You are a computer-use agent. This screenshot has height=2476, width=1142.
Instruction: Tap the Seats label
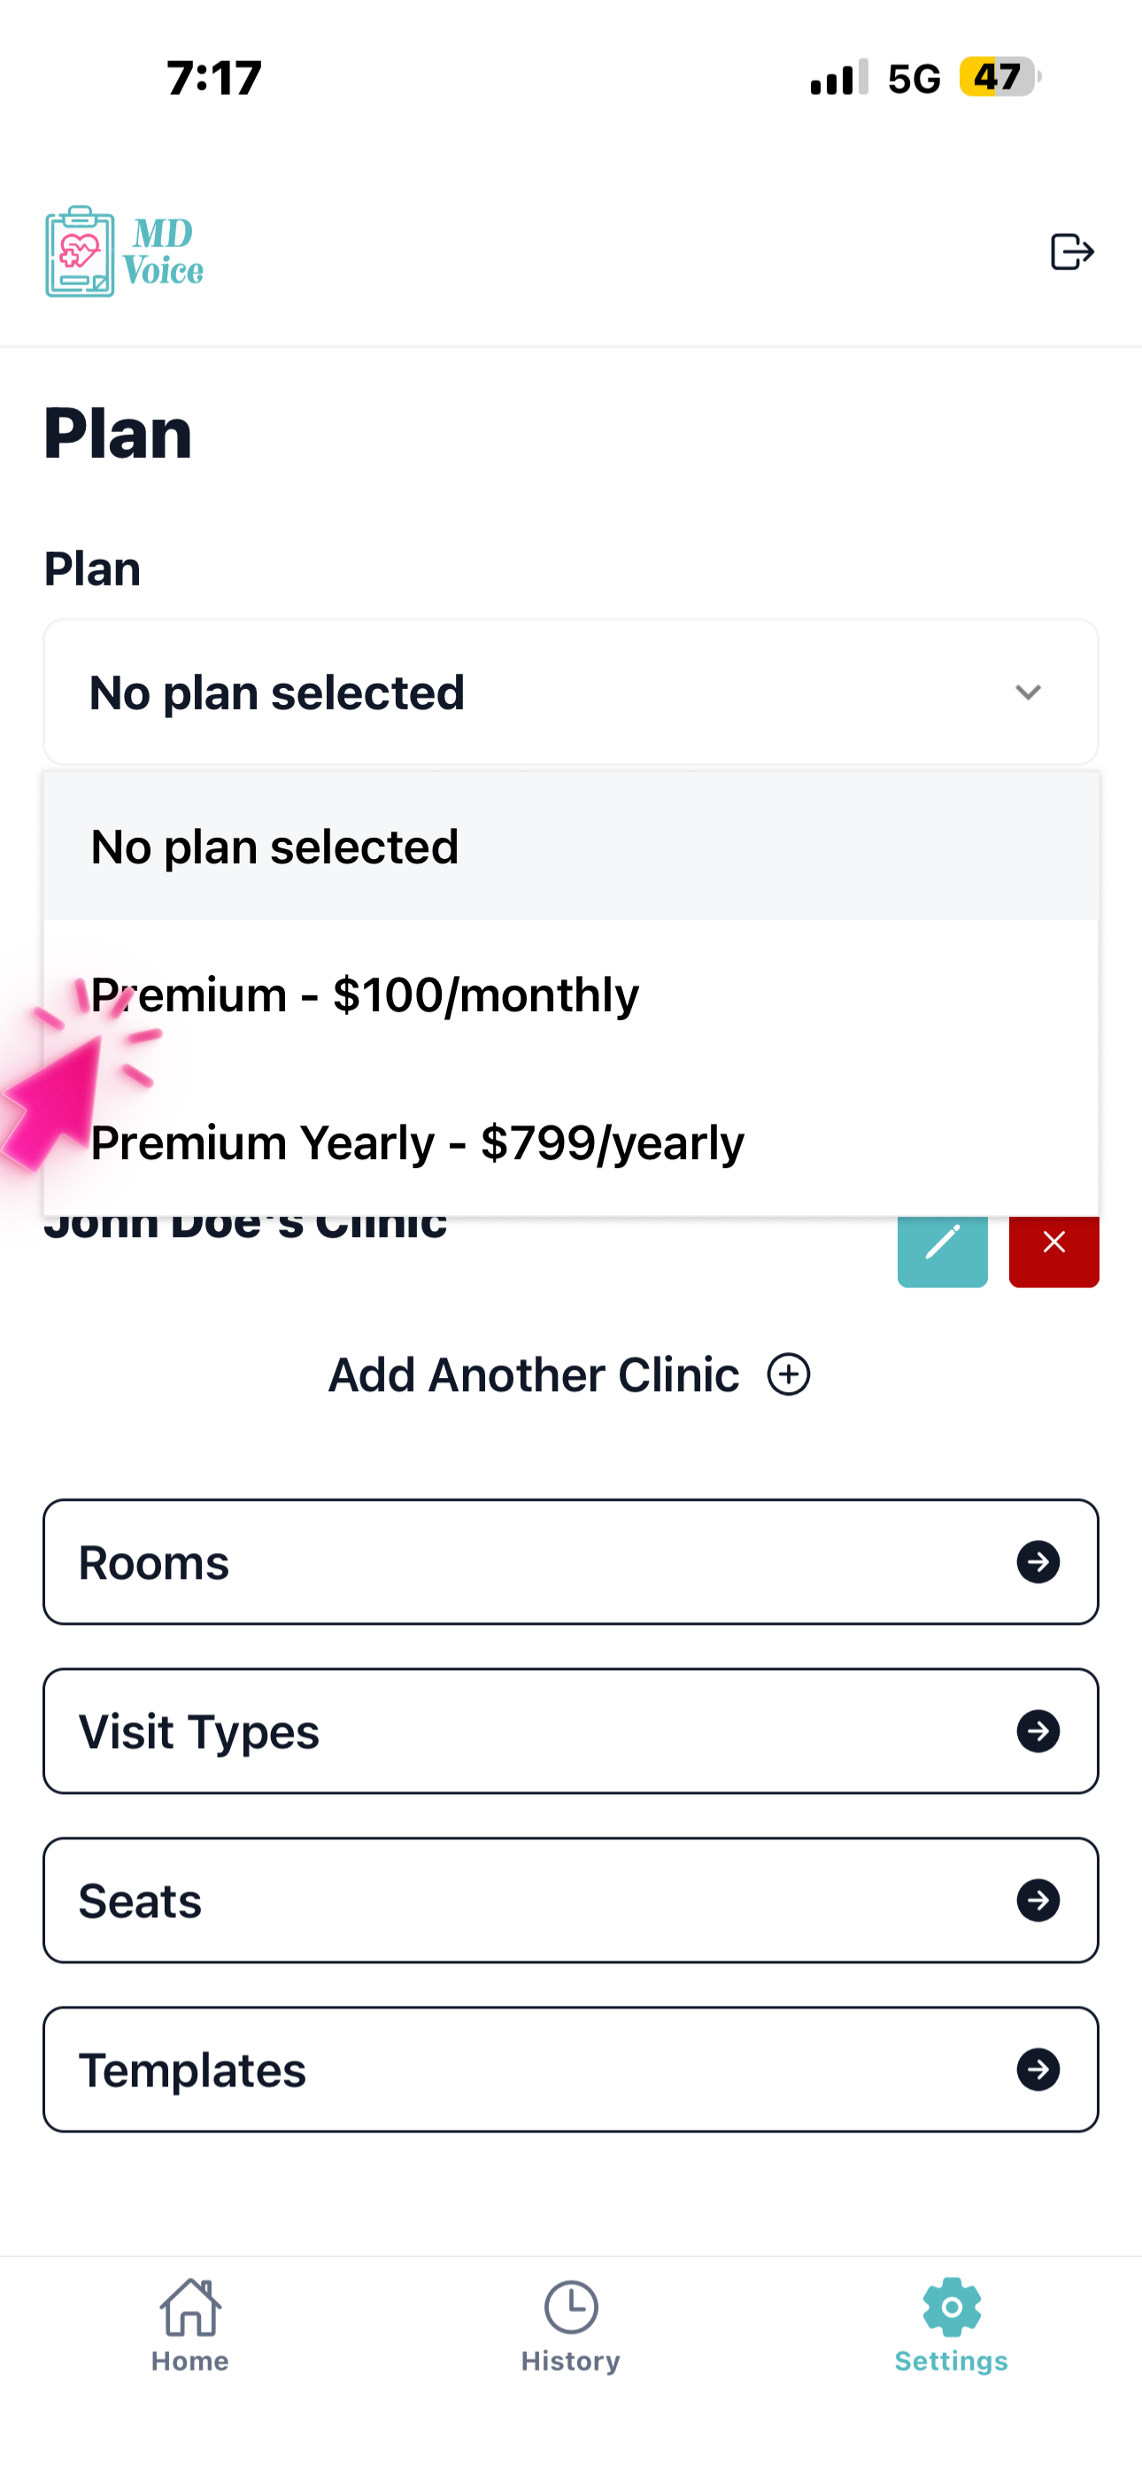pyautogui.click(x=141, y=1901)
